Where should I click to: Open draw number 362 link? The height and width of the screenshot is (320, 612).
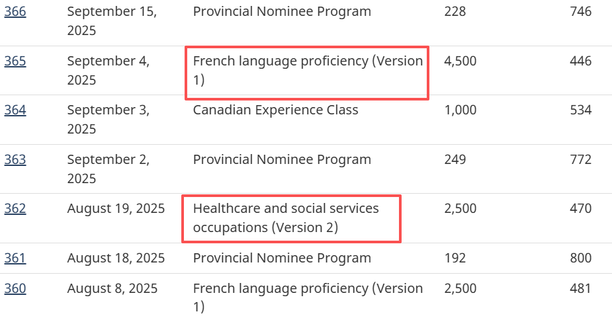pos(15,209)
